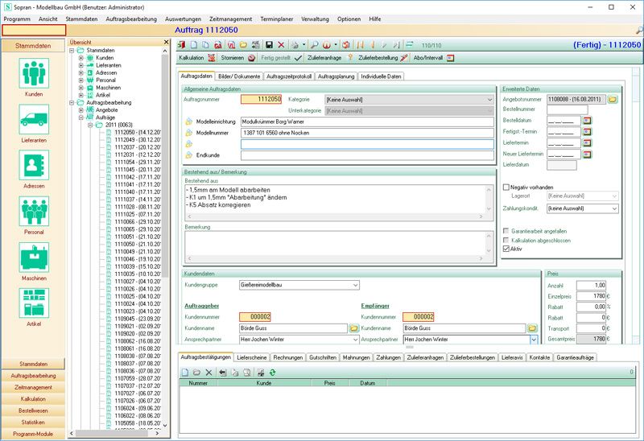644x441 pixels.
Task: Click the Stornieren button
Action: point(237,58)
